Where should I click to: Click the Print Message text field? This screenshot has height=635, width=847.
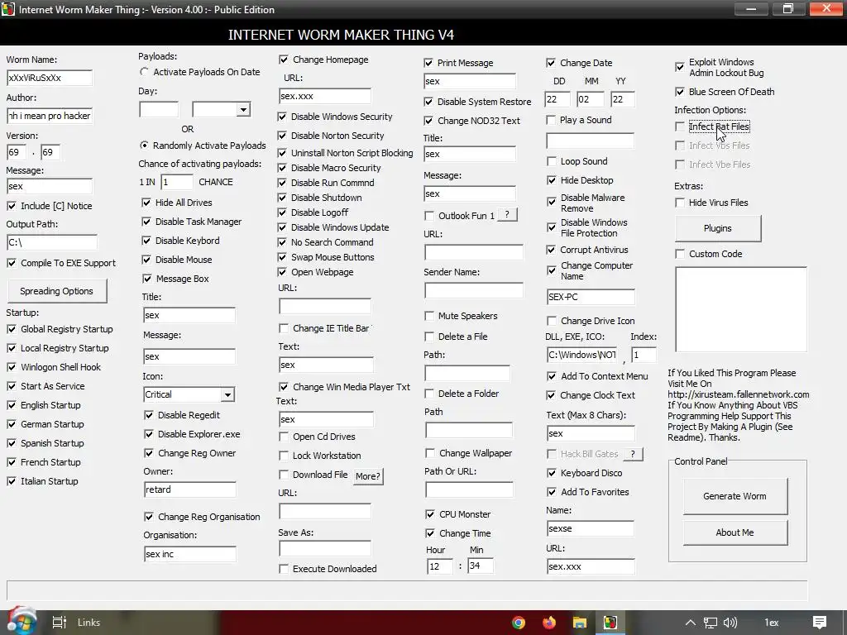tap(470, 81)
